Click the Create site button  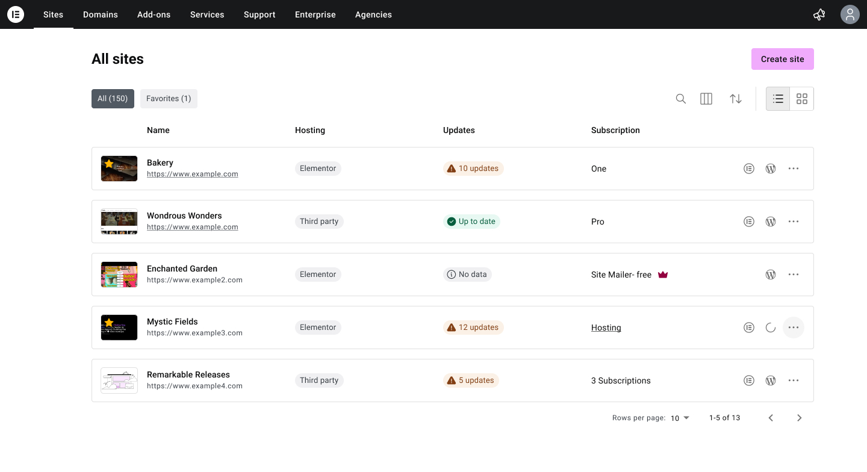[x=783, y=59]
